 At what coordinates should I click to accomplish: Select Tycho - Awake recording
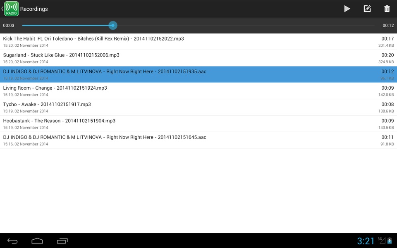coord(198,107)
